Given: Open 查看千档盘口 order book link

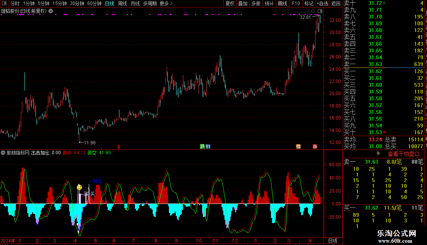Looking at the screenshot, I should tap(404, 154).
